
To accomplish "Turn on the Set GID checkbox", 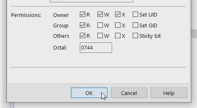I will tap(135, 25).
